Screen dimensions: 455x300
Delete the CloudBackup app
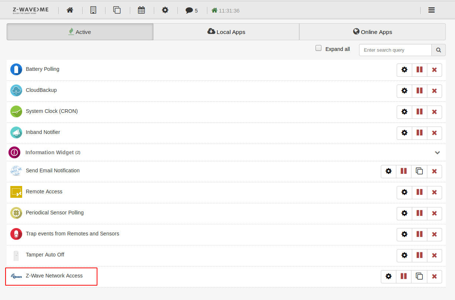coord(434,91)
